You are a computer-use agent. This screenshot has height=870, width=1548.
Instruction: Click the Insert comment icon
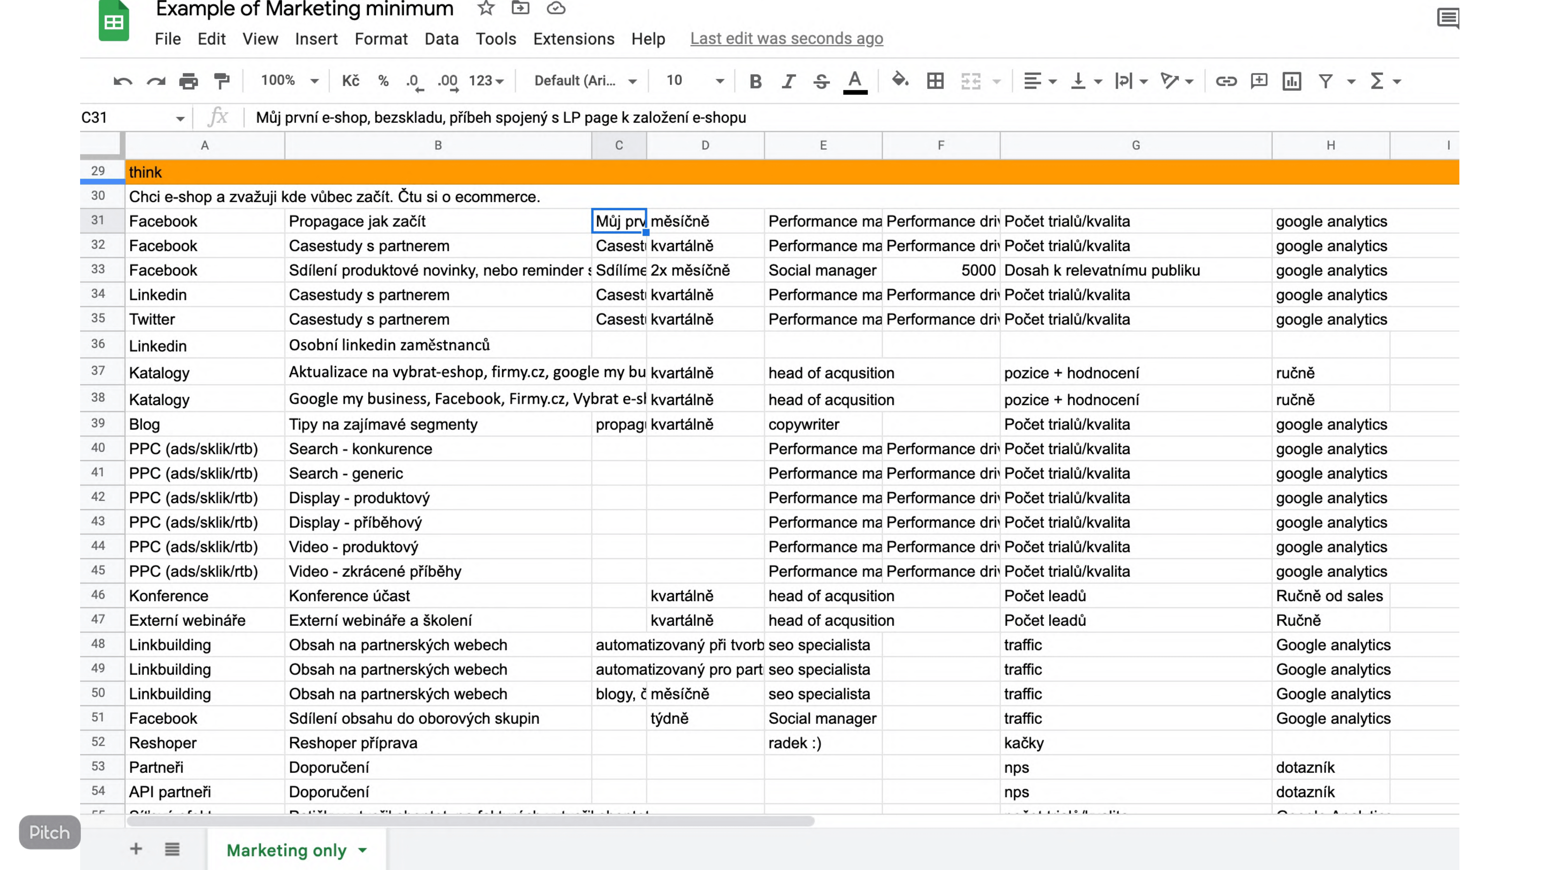pyautogui.click(x=1259, y=81)
